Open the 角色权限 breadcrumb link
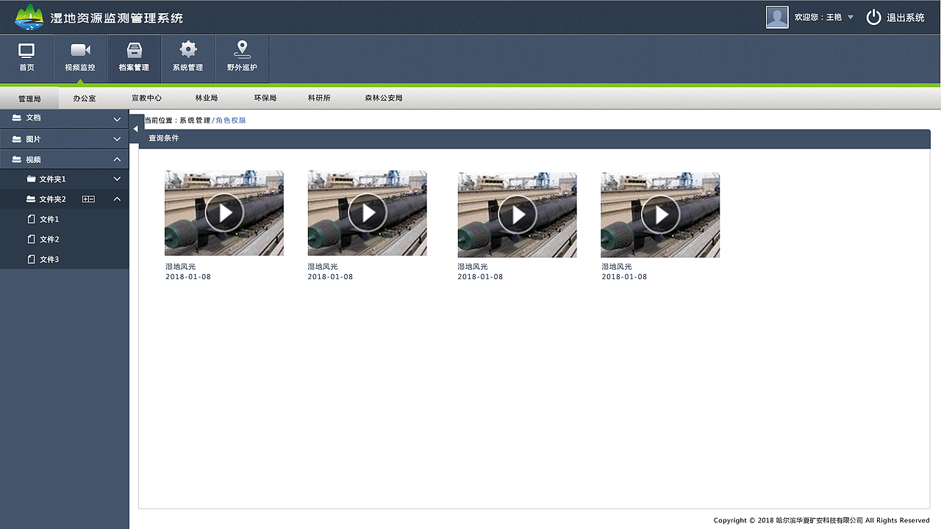941x529 pixels. (x=231, y=120)
